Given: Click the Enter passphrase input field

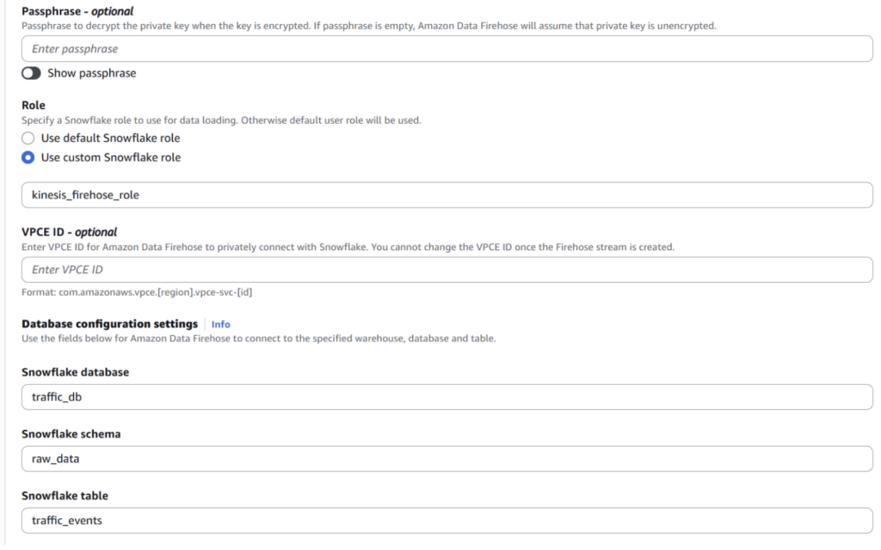Looking at the screenshot, I should point(447,49).
